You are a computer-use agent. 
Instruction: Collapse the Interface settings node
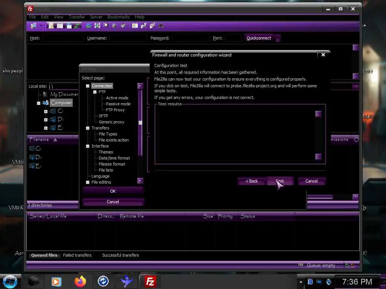(x=87, y=146)
